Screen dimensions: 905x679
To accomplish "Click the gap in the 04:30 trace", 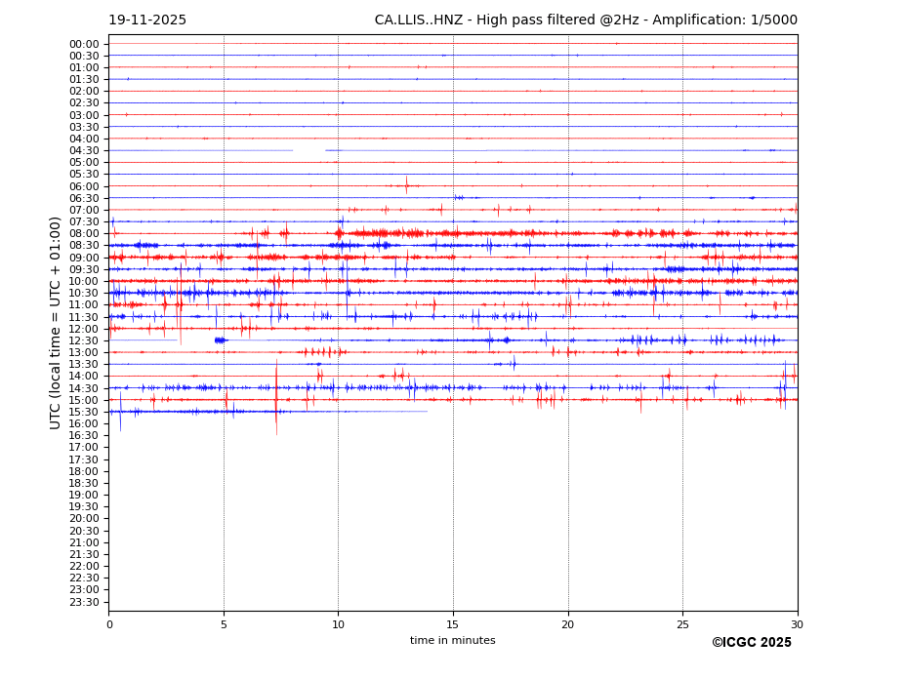I will 309,150.
